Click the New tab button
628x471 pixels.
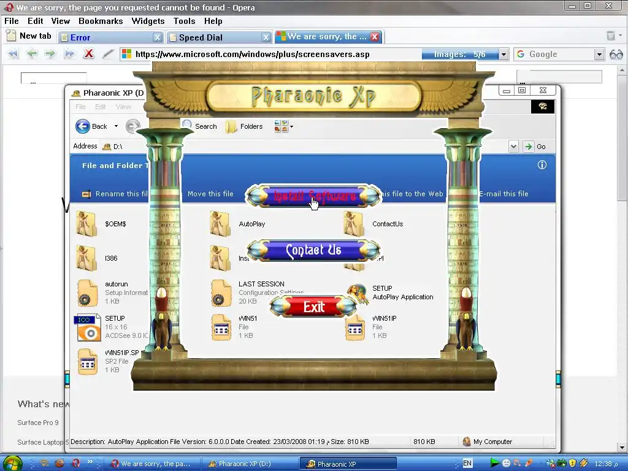29,36
